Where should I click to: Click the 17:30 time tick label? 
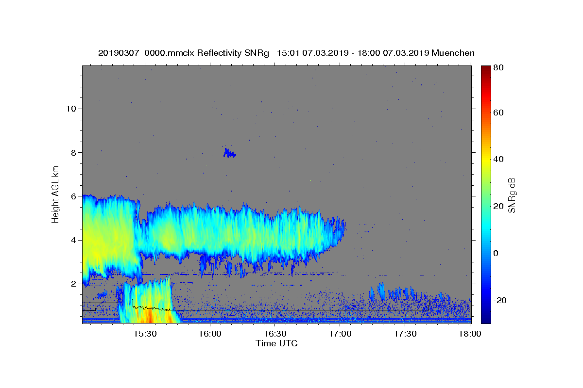pos(405,334)
